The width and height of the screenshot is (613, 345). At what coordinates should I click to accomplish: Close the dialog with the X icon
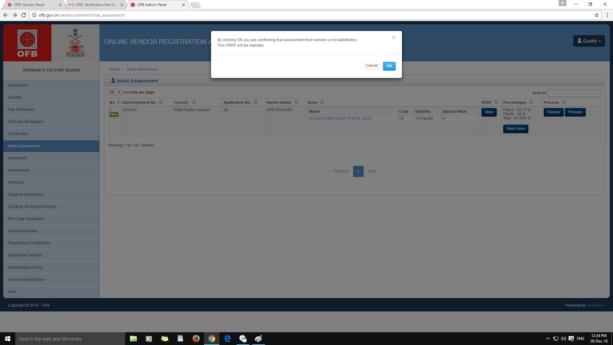393,38
